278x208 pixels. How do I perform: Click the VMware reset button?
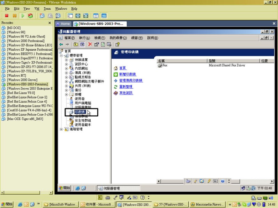coord(31,16)
